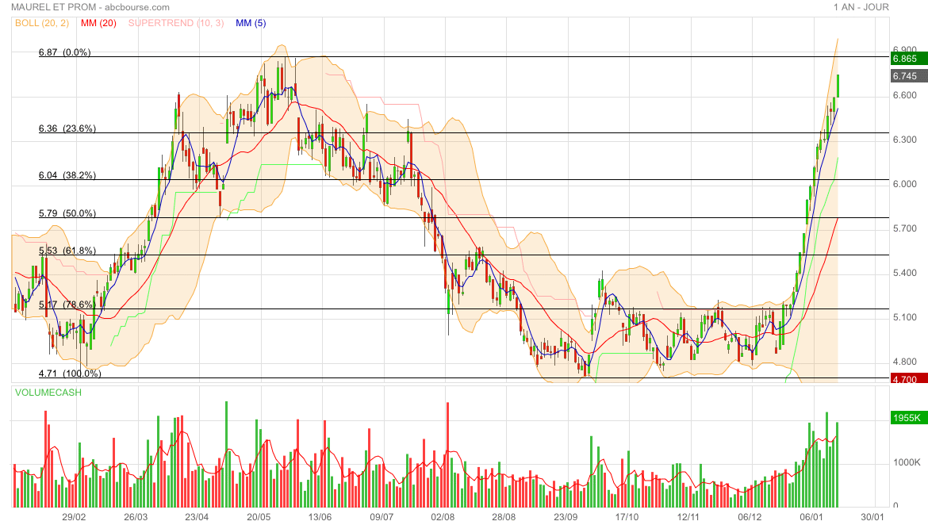Click the 4.71 (100.0%) Fibonacci label
The height and width of the screenshot is (525, 928).
[70, 374]
